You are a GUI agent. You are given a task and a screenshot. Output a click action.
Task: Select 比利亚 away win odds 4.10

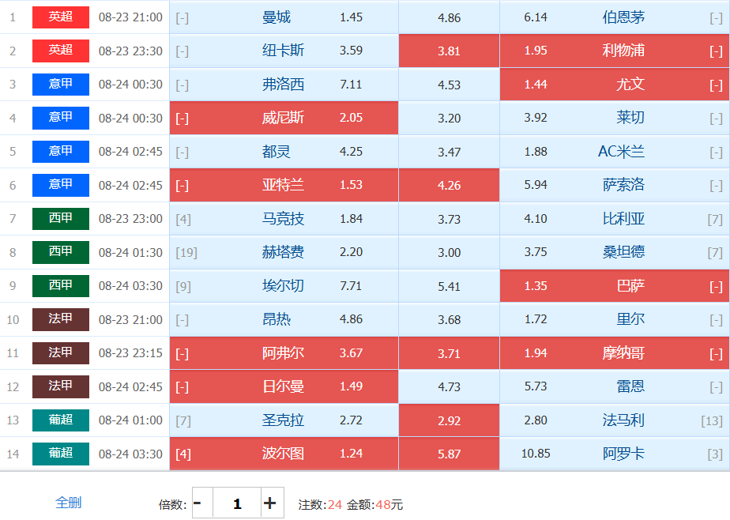click(615, 219)
